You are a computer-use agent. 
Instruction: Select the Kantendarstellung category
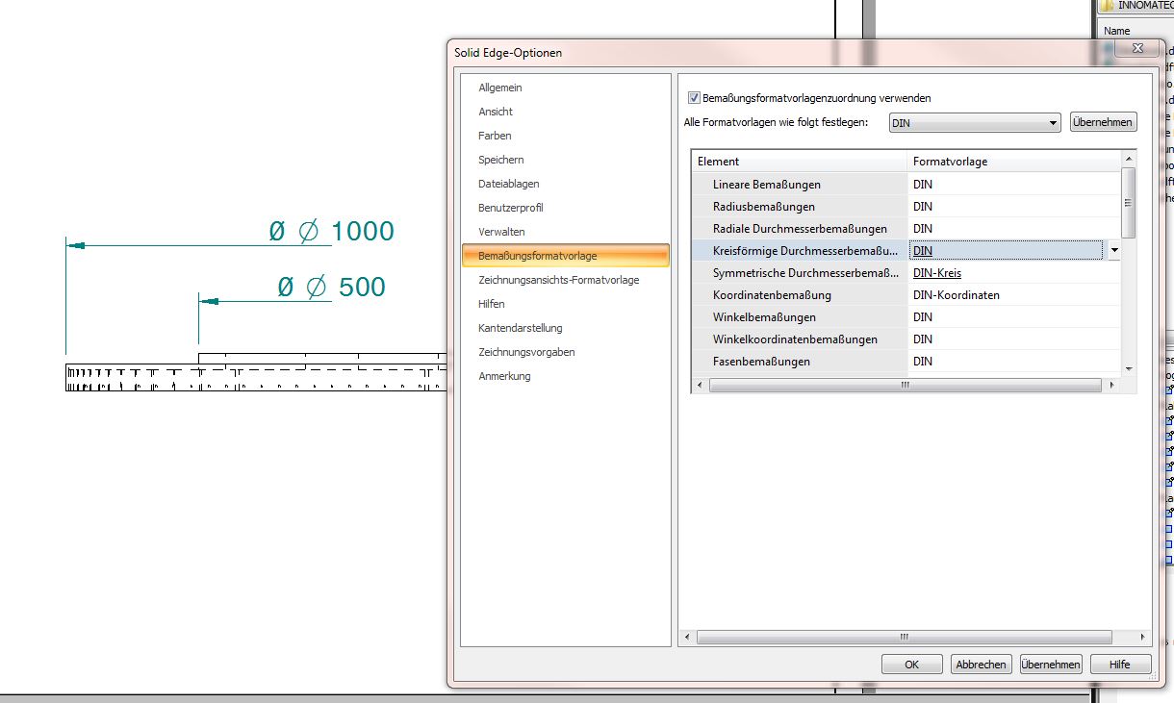click(521, 328)
